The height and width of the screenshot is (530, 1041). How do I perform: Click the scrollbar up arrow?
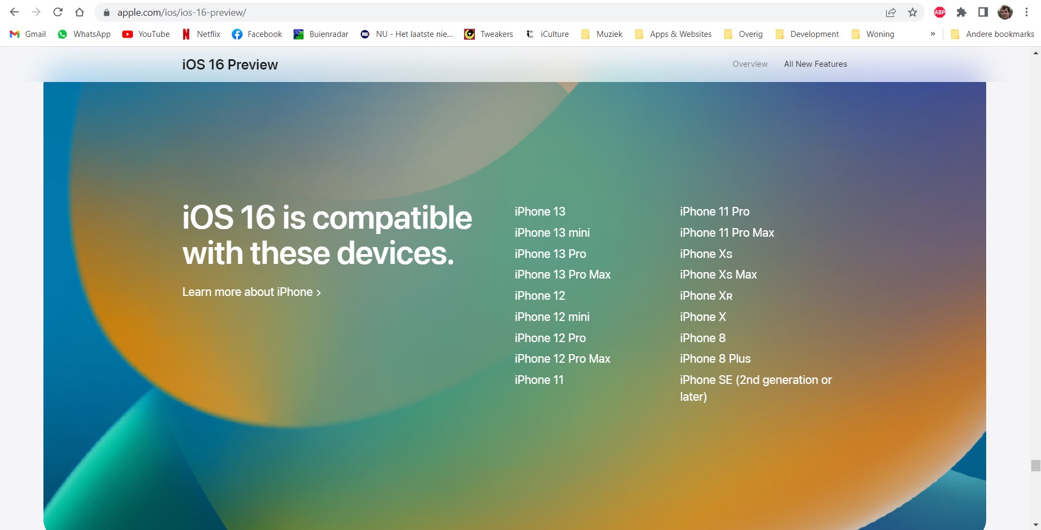point(1036,53)
